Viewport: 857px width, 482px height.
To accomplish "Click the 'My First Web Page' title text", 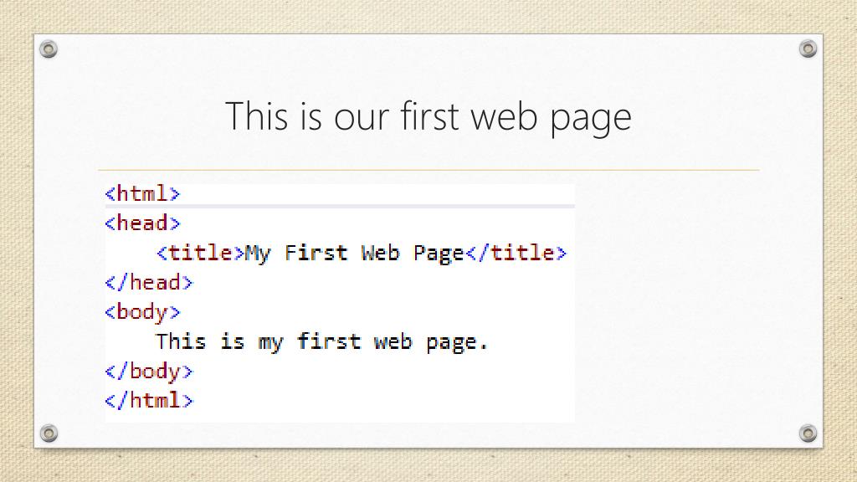I will pyautogui.click(x=354, y=254).
